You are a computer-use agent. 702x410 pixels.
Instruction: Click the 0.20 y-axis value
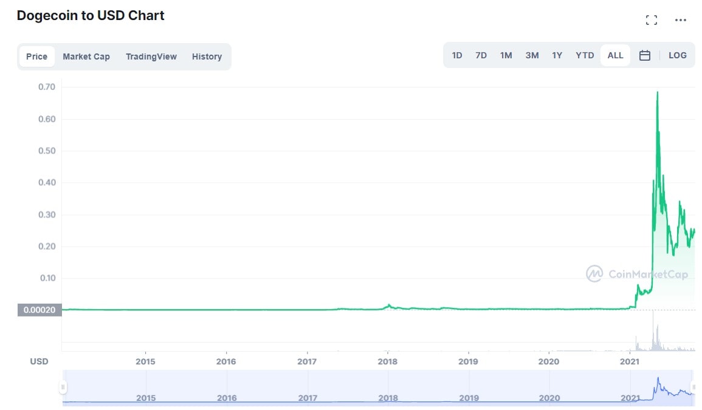[x=47, y=246]
